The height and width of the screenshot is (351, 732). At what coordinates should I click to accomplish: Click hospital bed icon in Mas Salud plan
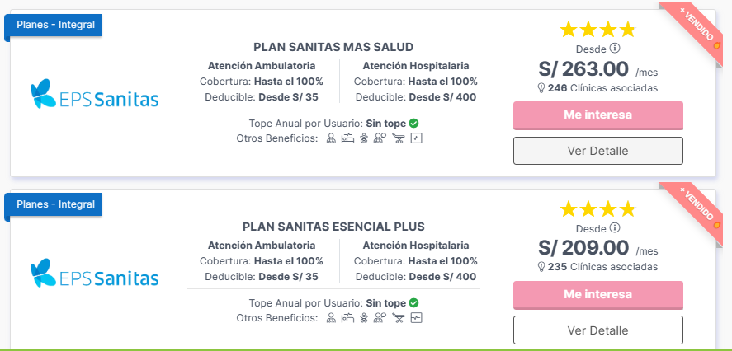347,138
